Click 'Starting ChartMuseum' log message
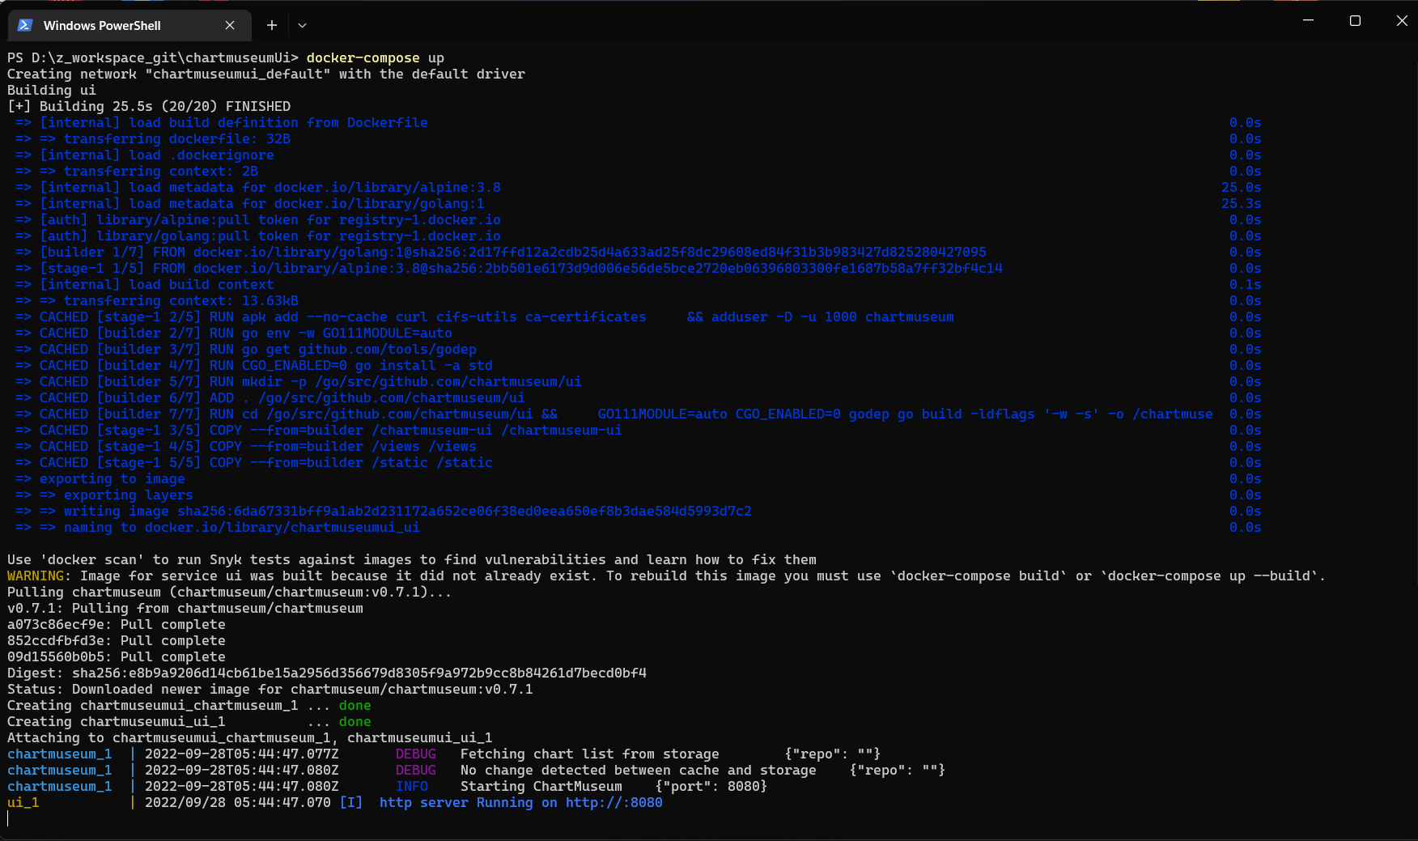 [541, 786]
